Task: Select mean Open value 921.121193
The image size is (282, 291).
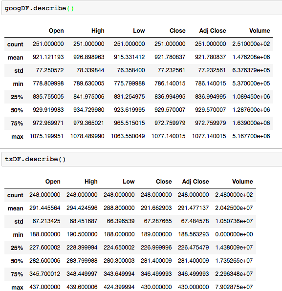Action: point(48,57)
